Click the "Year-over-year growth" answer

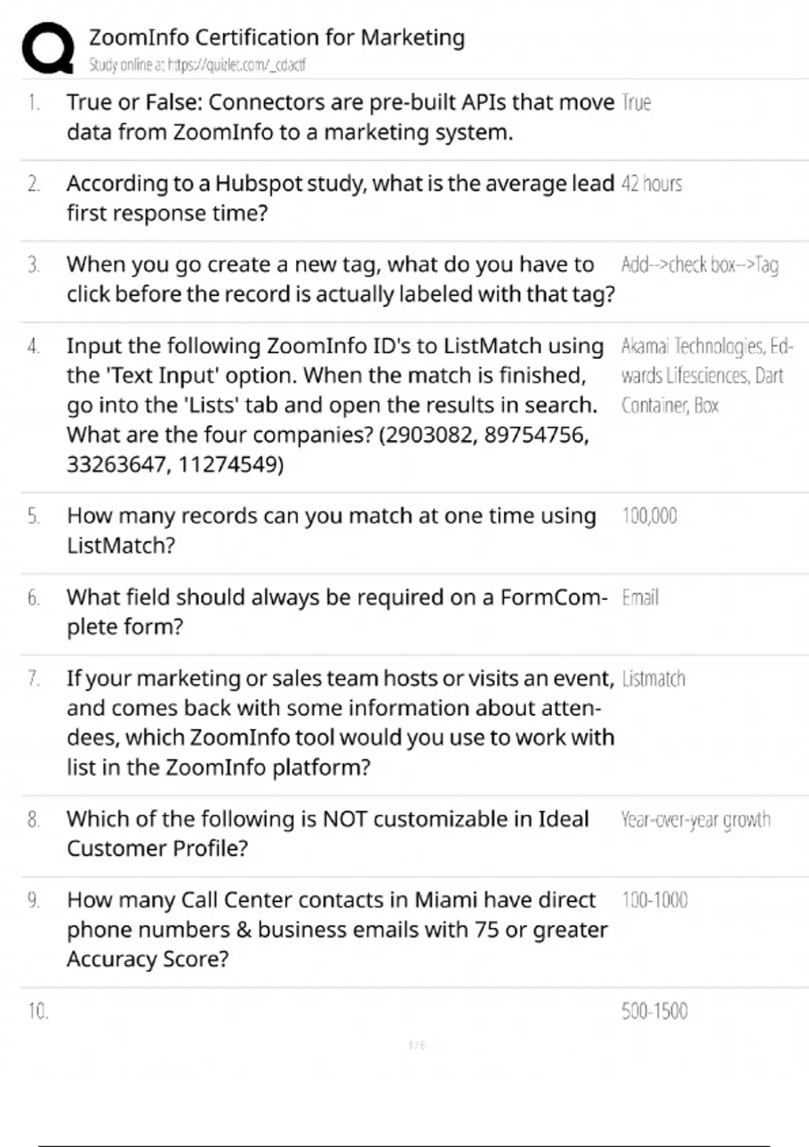tap(695, 820)
